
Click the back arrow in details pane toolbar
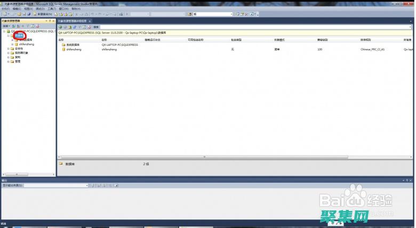pos(60,27)
